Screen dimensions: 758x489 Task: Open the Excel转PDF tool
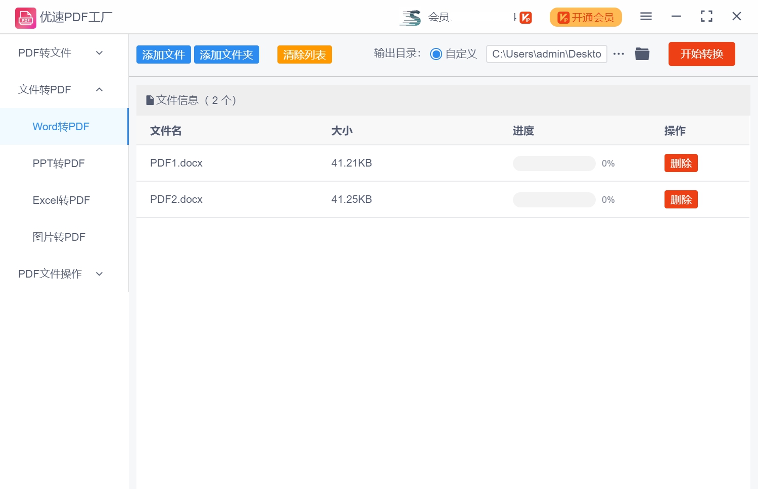[x=61, y=200]
